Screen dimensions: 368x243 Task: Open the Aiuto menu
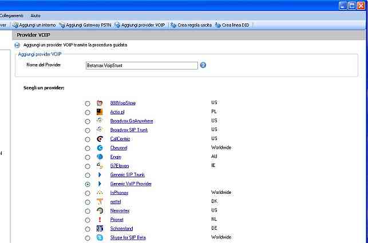coord(35,15)
